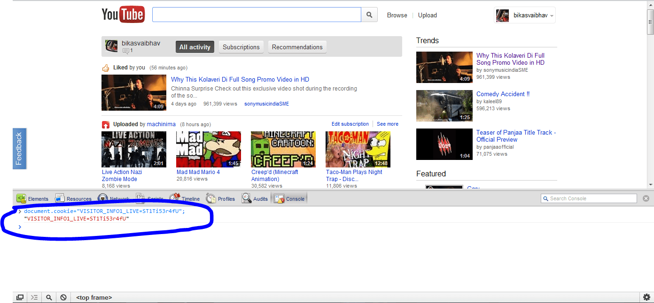Open the sonymusicindiaSME channel link in feed
654x303 pixels.
click(x=266, y=104)
